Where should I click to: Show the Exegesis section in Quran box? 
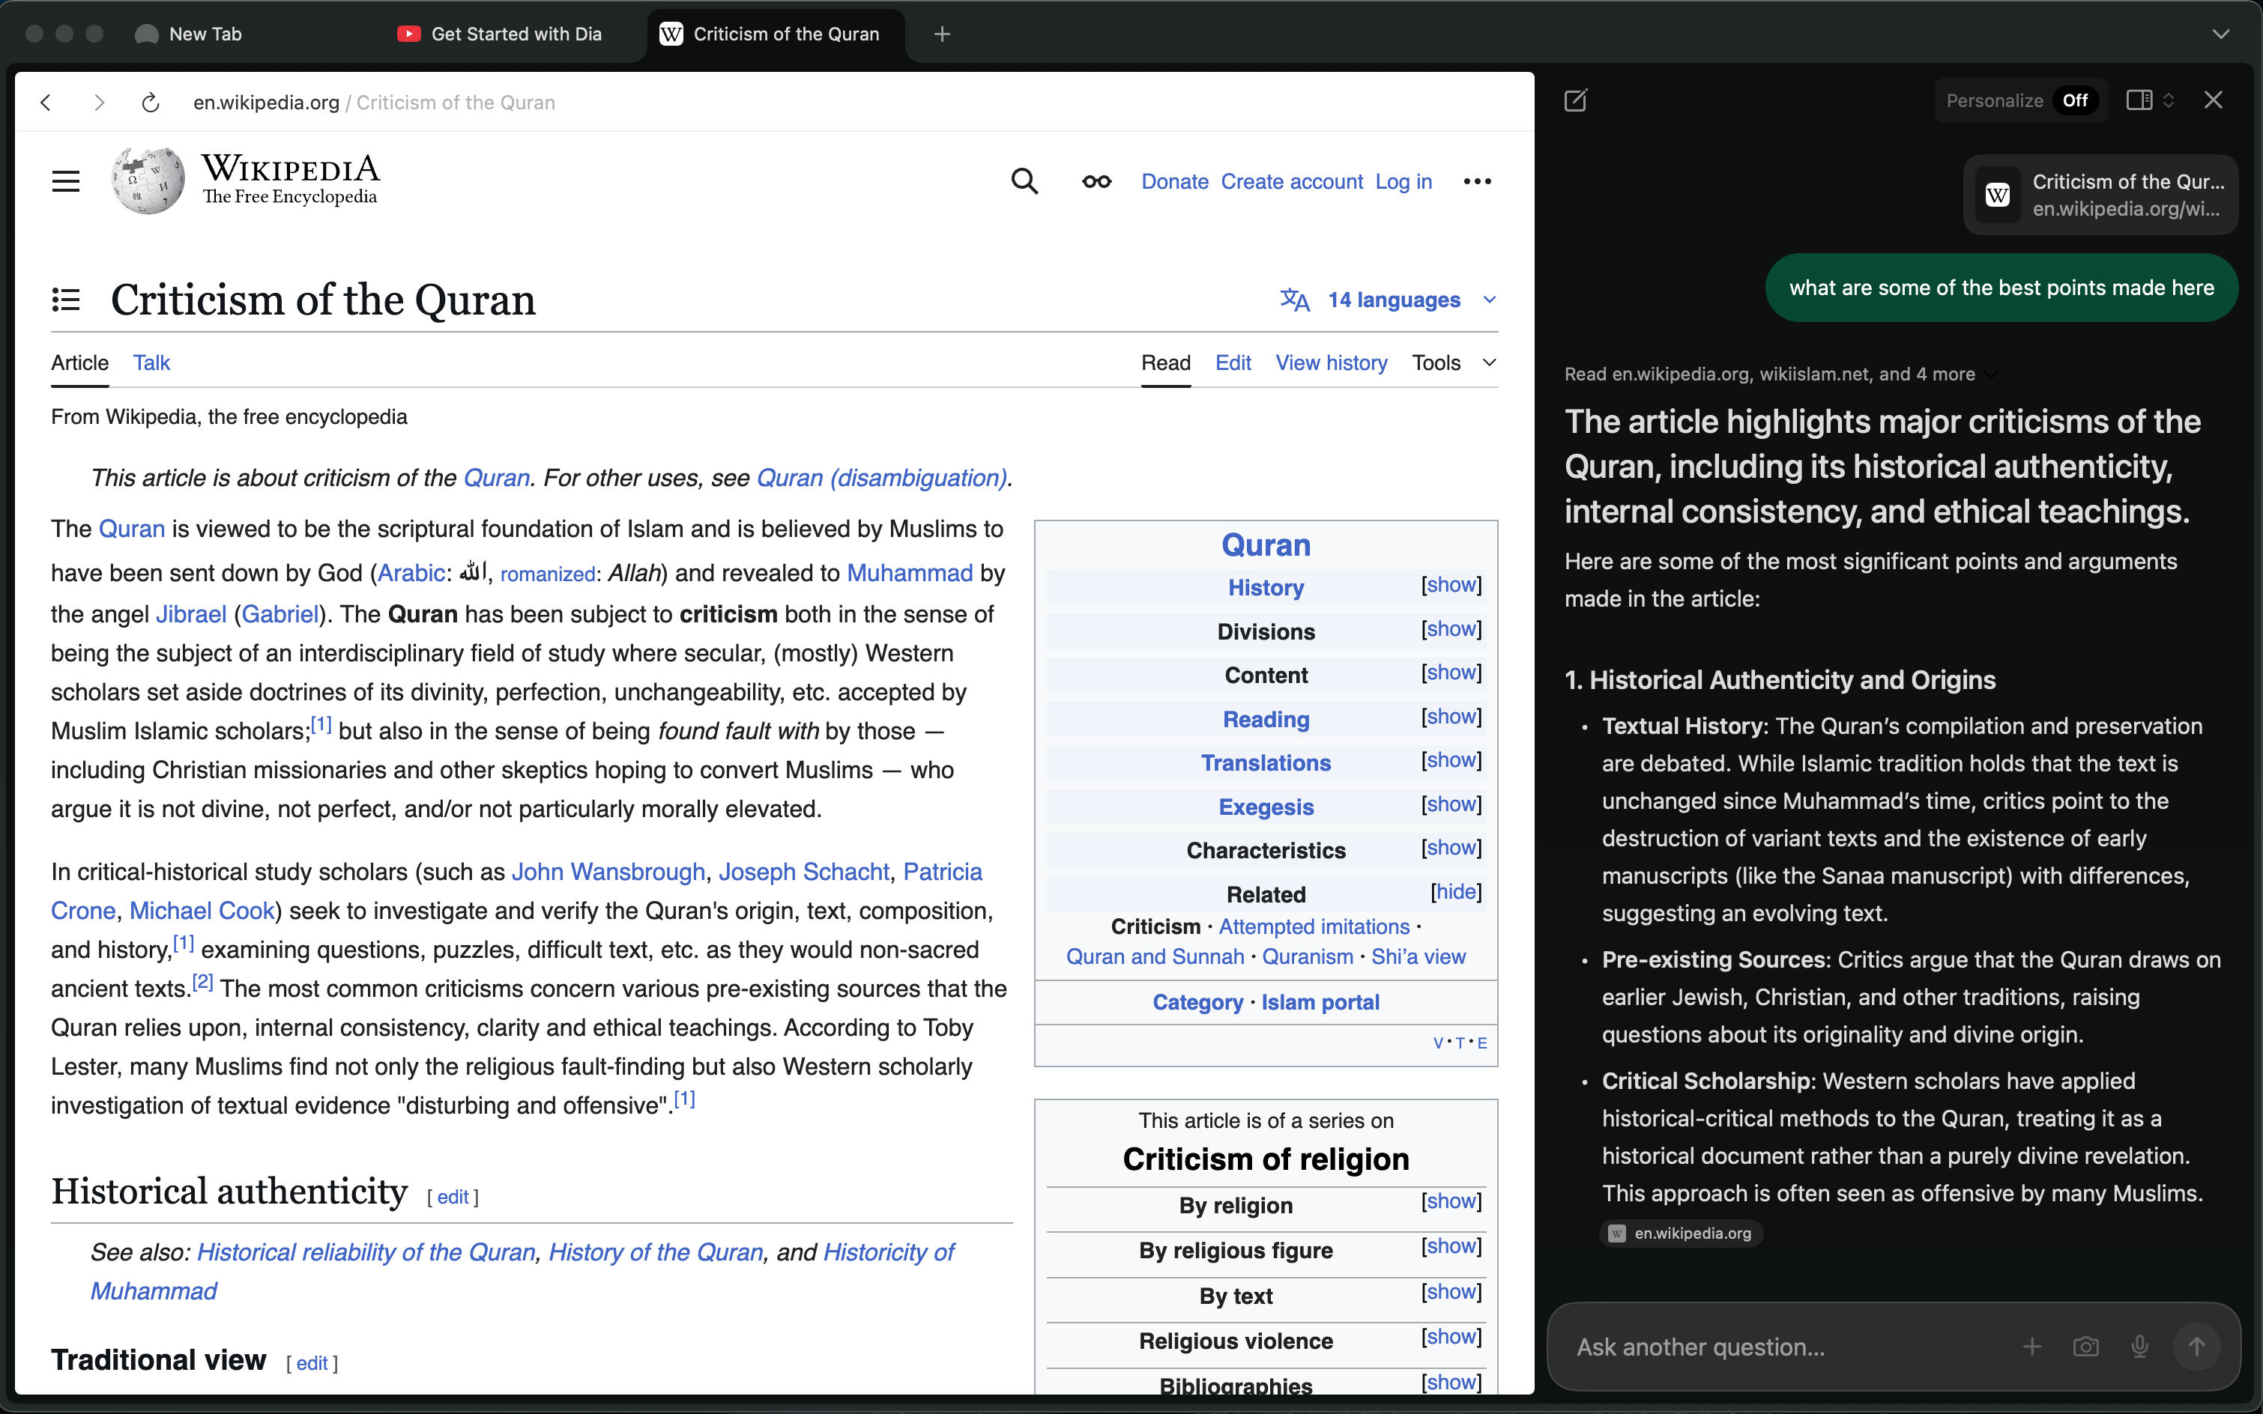1451,804
